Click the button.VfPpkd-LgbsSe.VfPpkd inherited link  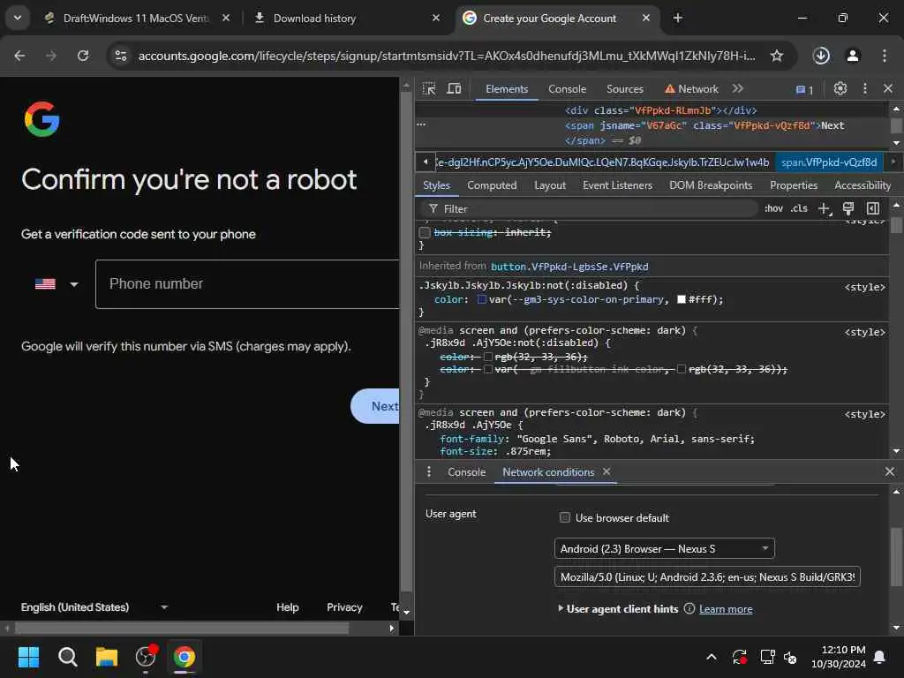569,267
